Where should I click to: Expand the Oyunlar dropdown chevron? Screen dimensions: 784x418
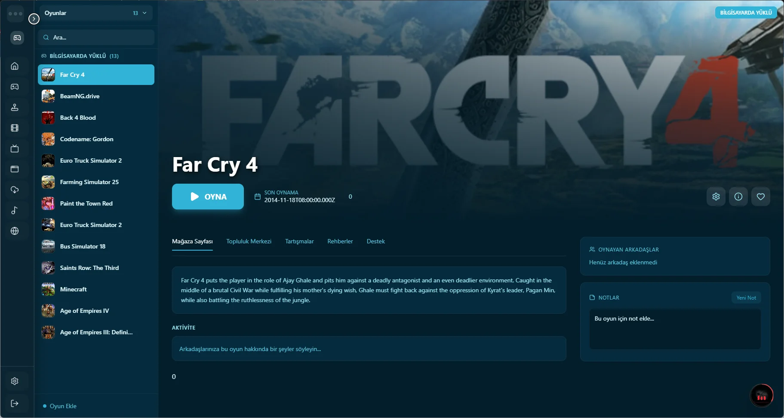click(145, 13)
